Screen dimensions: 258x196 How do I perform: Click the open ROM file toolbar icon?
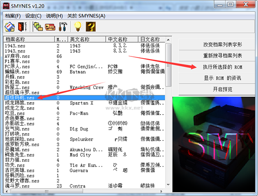pyautogui.click(x=9, y=26)
